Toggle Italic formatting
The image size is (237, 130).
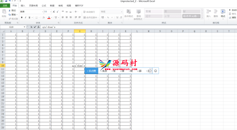(x=25, y=17)
